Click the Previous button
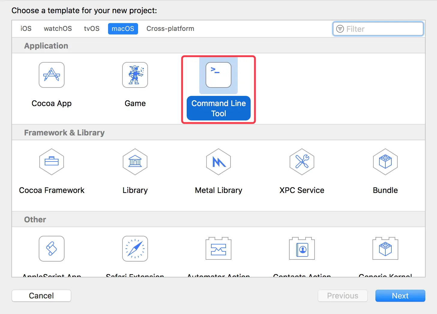Image resolution: width=437 pixels, height=314 pixels. pos(343,296)
